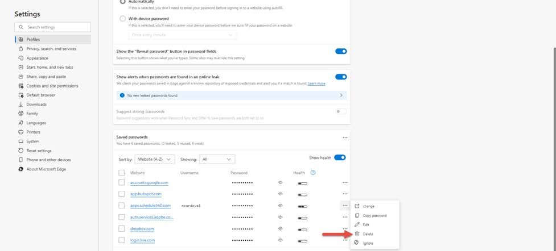Choose Edit from the context menu
This screenshot has height=251, width=556.
(x=375, y=224)
